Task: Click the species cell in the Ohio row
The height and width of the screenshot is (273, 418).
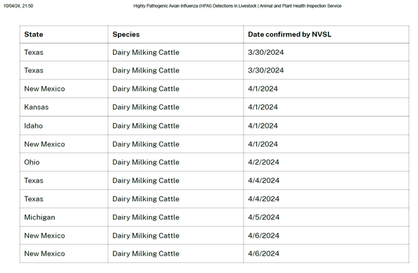Action: point(176,162)
